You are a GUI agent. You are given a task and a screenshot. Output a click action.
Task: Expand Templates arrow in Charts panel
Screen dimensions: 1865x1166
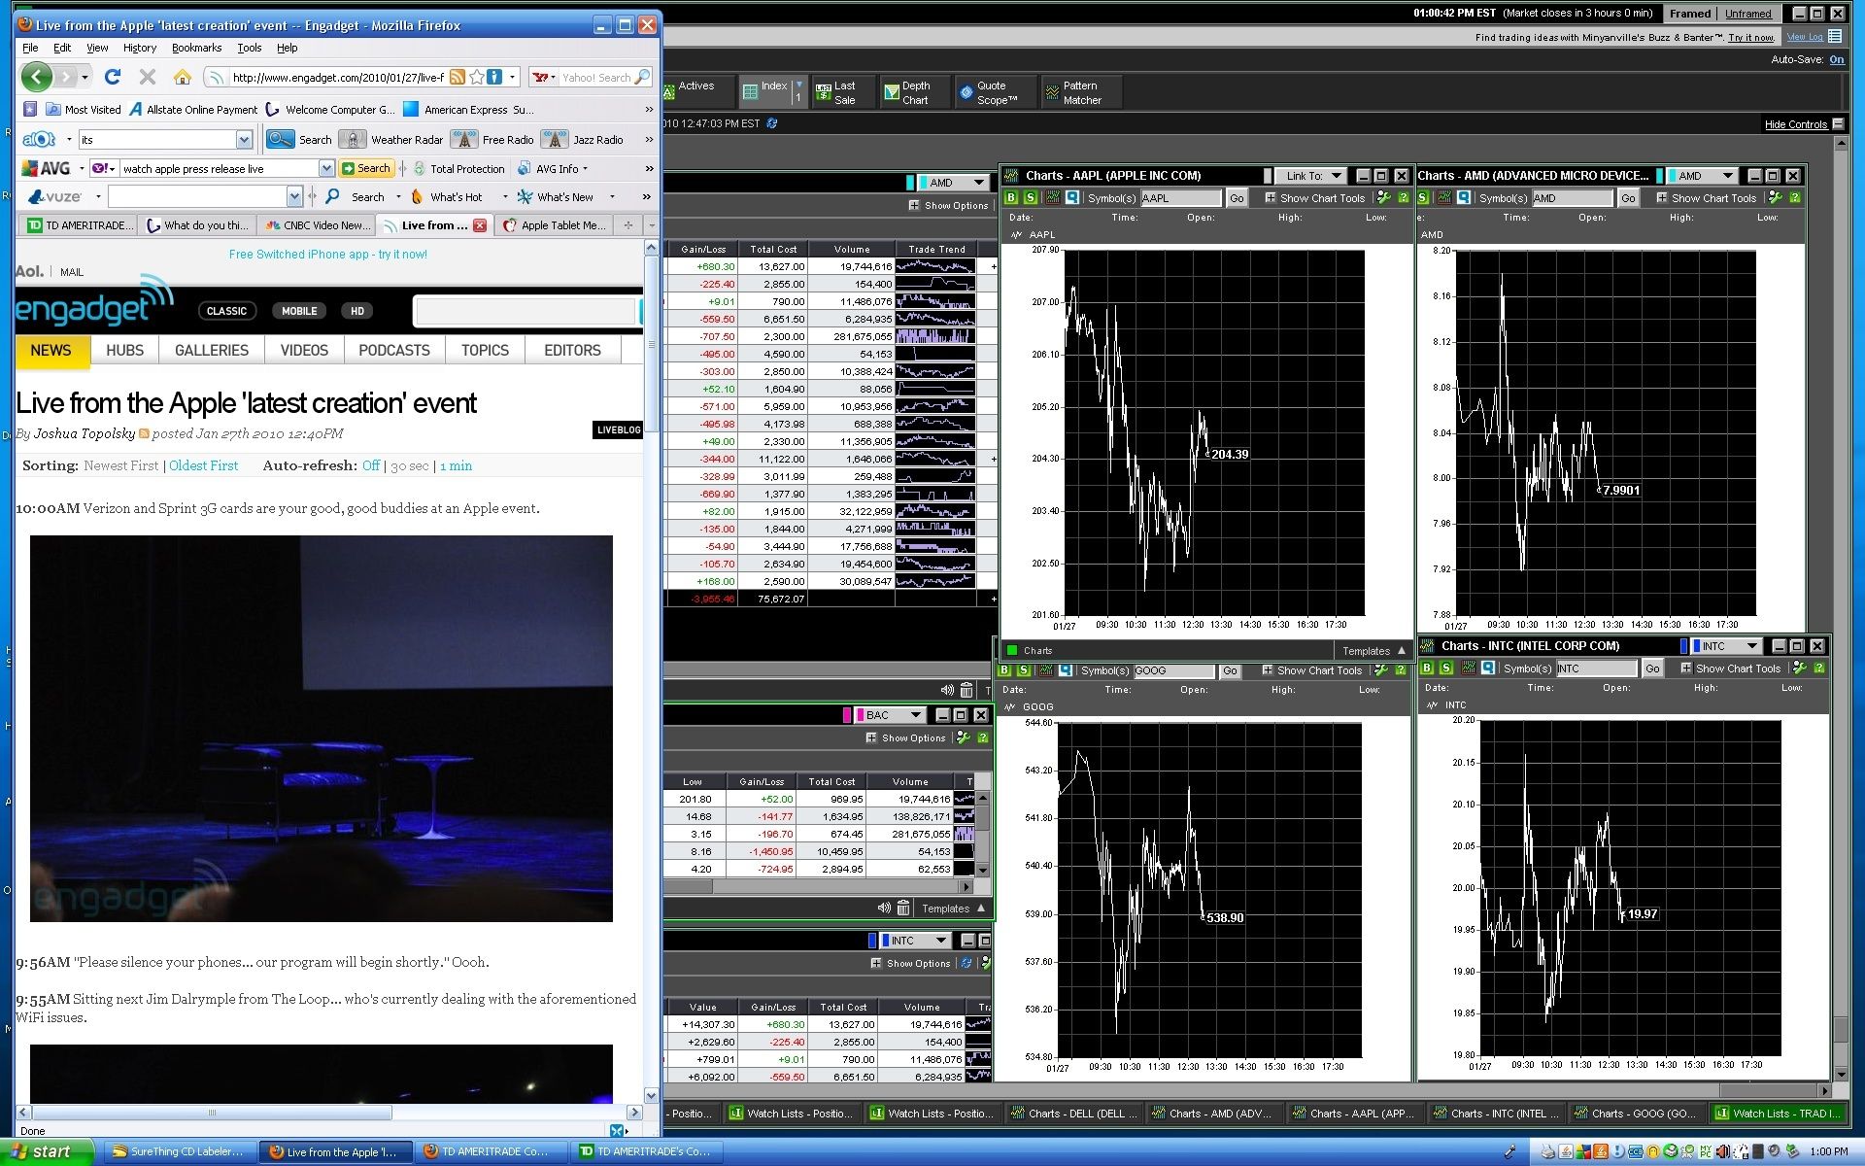1402,651
